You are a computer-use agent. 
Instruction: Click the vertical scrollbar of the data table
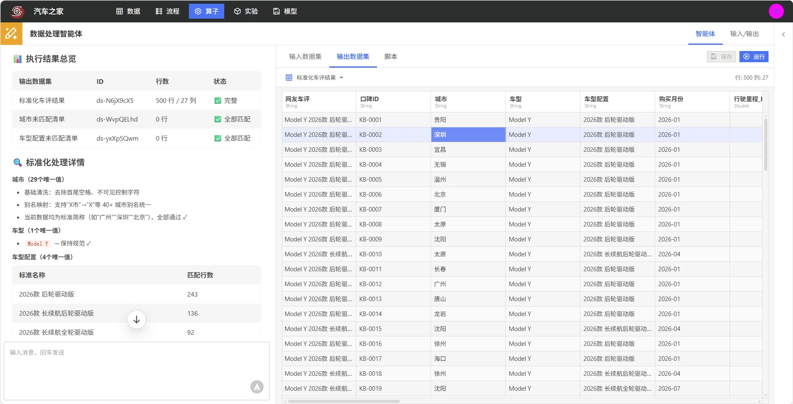pyautogui.click(x=766, y=144)
